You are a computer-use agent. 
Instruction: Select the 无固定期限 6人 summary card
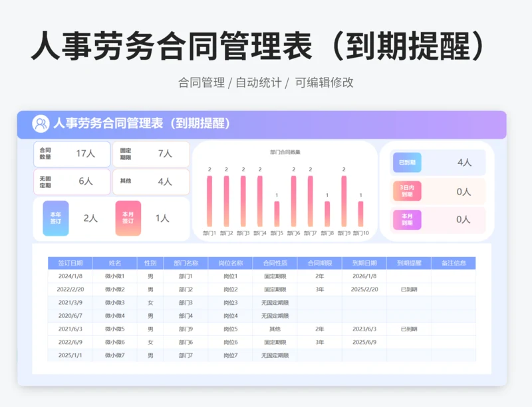point(72,181)
